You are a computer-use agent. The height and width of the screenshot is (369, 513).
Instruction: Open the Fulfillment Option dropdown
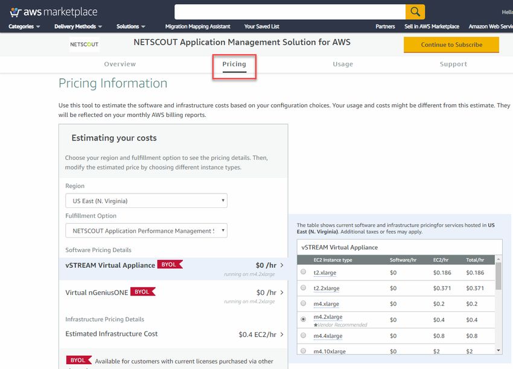(x=146, y=231)
